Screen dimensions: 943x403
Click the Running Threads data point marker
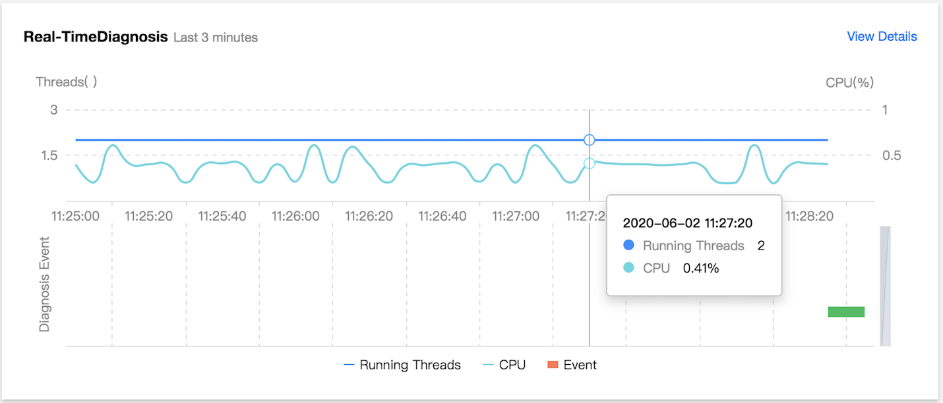(x=590, y=140)
